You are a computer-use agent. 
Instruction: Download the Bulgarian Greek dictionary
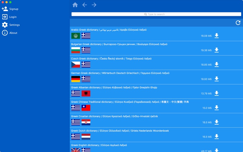click(x=217, y=50)
